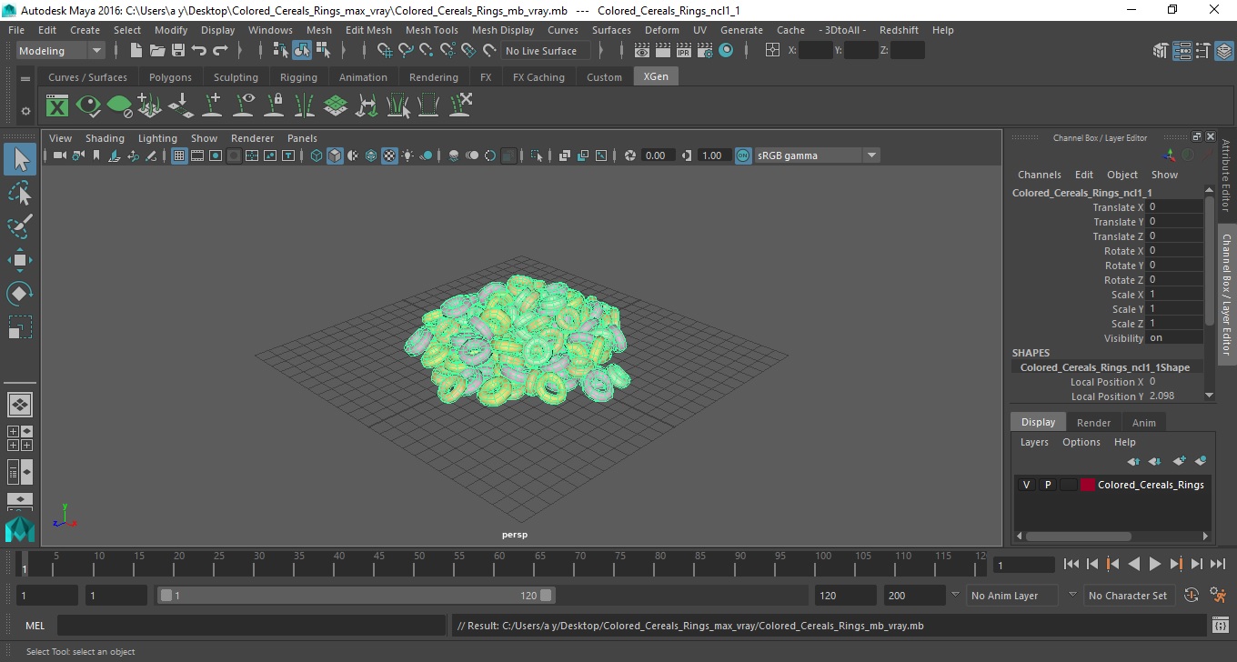Image resolution: width=1237 pixels, height=662 pixels.
Task: Open Hypershade sphere icon
Action: pyautogui.click(x=726, y=51)
